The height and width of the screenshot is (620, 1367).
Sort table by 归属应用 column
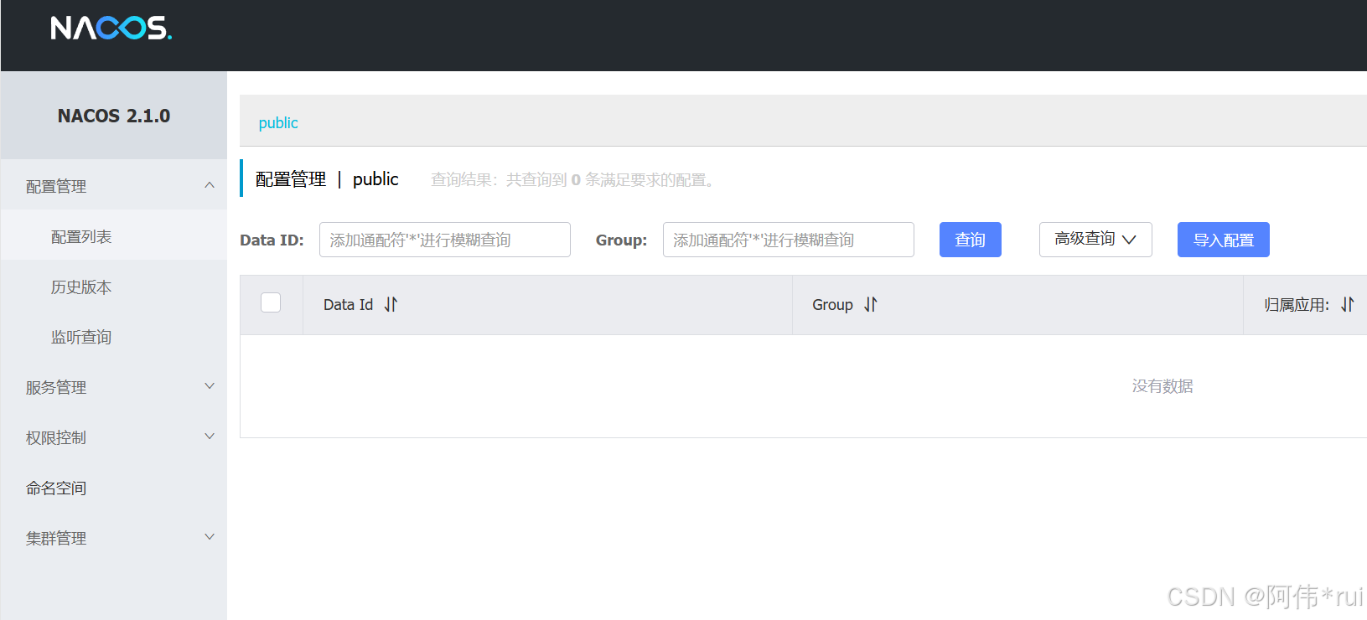(x=1347, y=304)
